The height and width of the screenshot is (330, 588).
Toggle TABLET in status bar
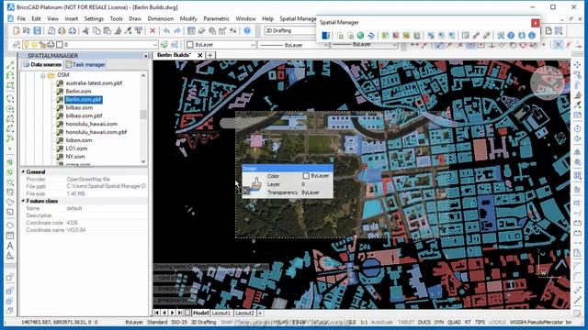click(x=406, y=322)
